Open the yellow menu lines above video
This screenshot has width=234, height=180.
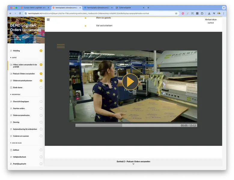tap(61, 46)
